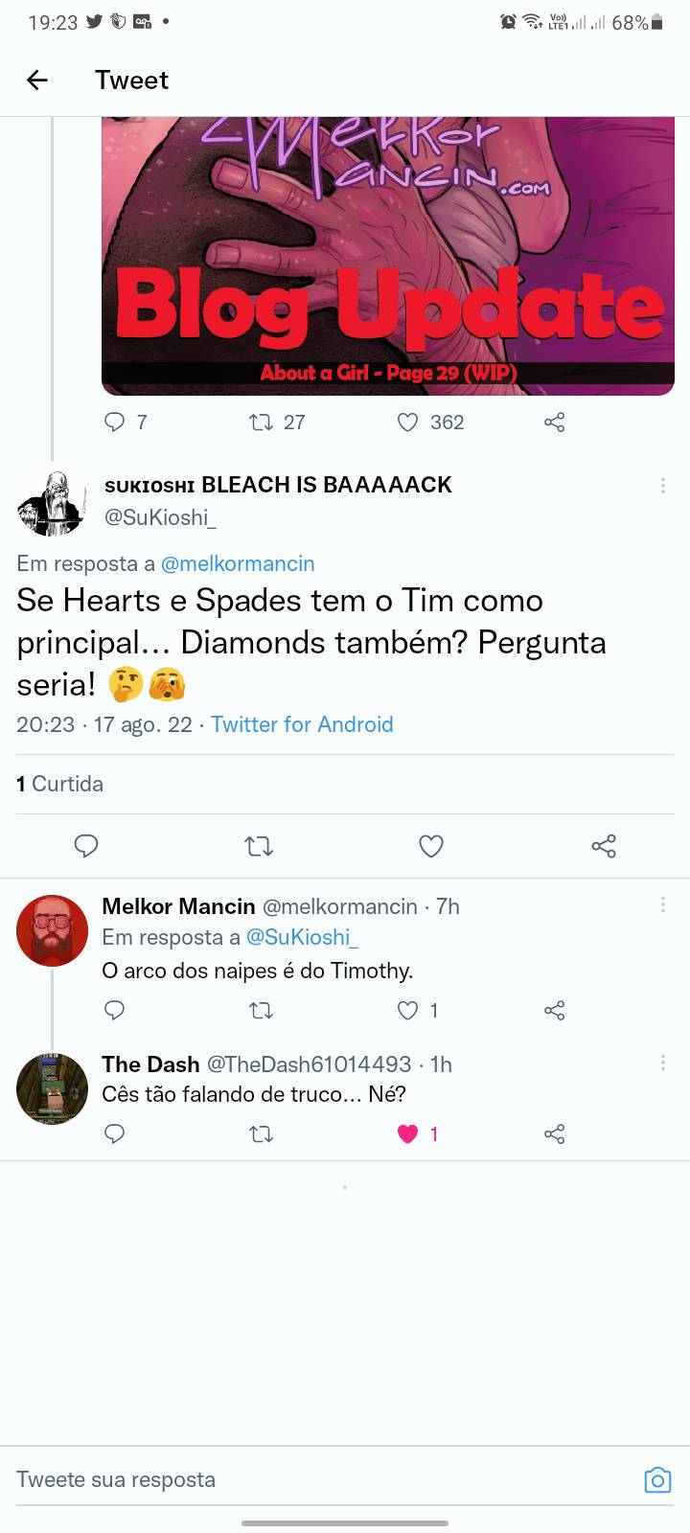
Task: Open the three-dot menu on Melkor Mancin's reply
Action: (663, 904)
